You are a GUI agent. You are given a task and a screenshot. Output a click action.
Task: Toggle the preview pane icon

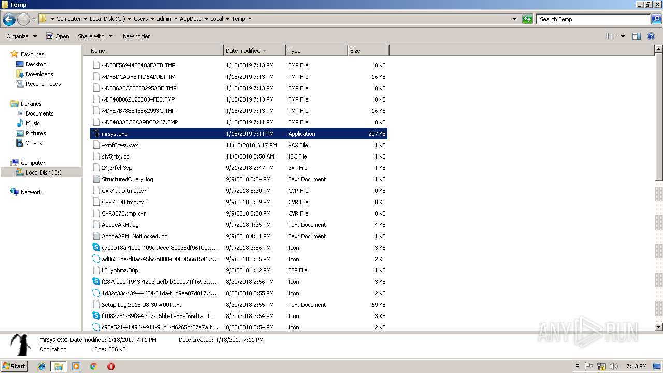[x=637, y=36]
